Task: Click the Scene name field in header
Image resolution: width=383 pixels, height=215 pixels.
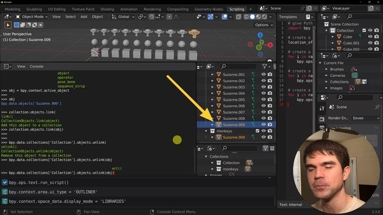Action: tap(285, 8)
